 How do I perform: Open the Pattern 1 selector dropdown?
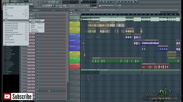point(36,10)
